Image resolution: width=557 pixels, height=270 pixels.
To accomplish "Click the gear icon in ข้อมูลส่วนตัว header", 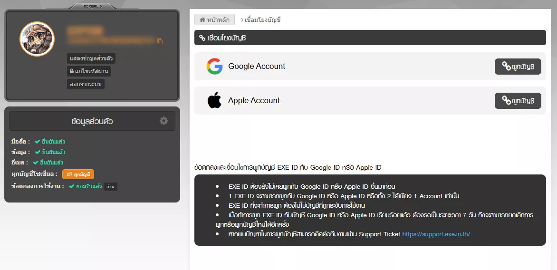I will [163, 121].
